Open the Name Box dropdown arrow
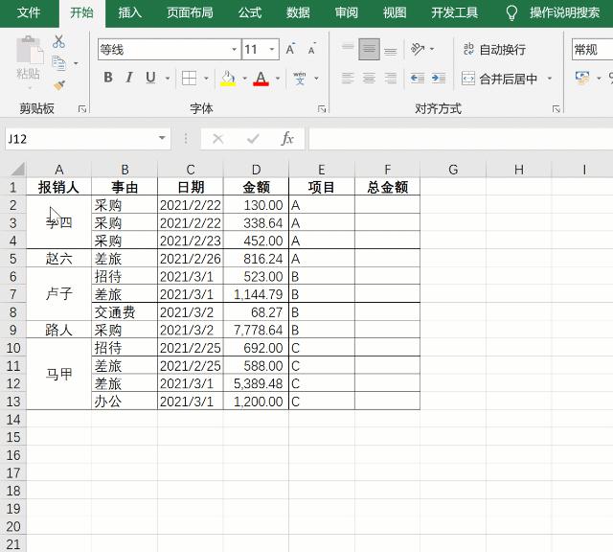Viewport: 613px width, 552px height. tap(162, 138)
